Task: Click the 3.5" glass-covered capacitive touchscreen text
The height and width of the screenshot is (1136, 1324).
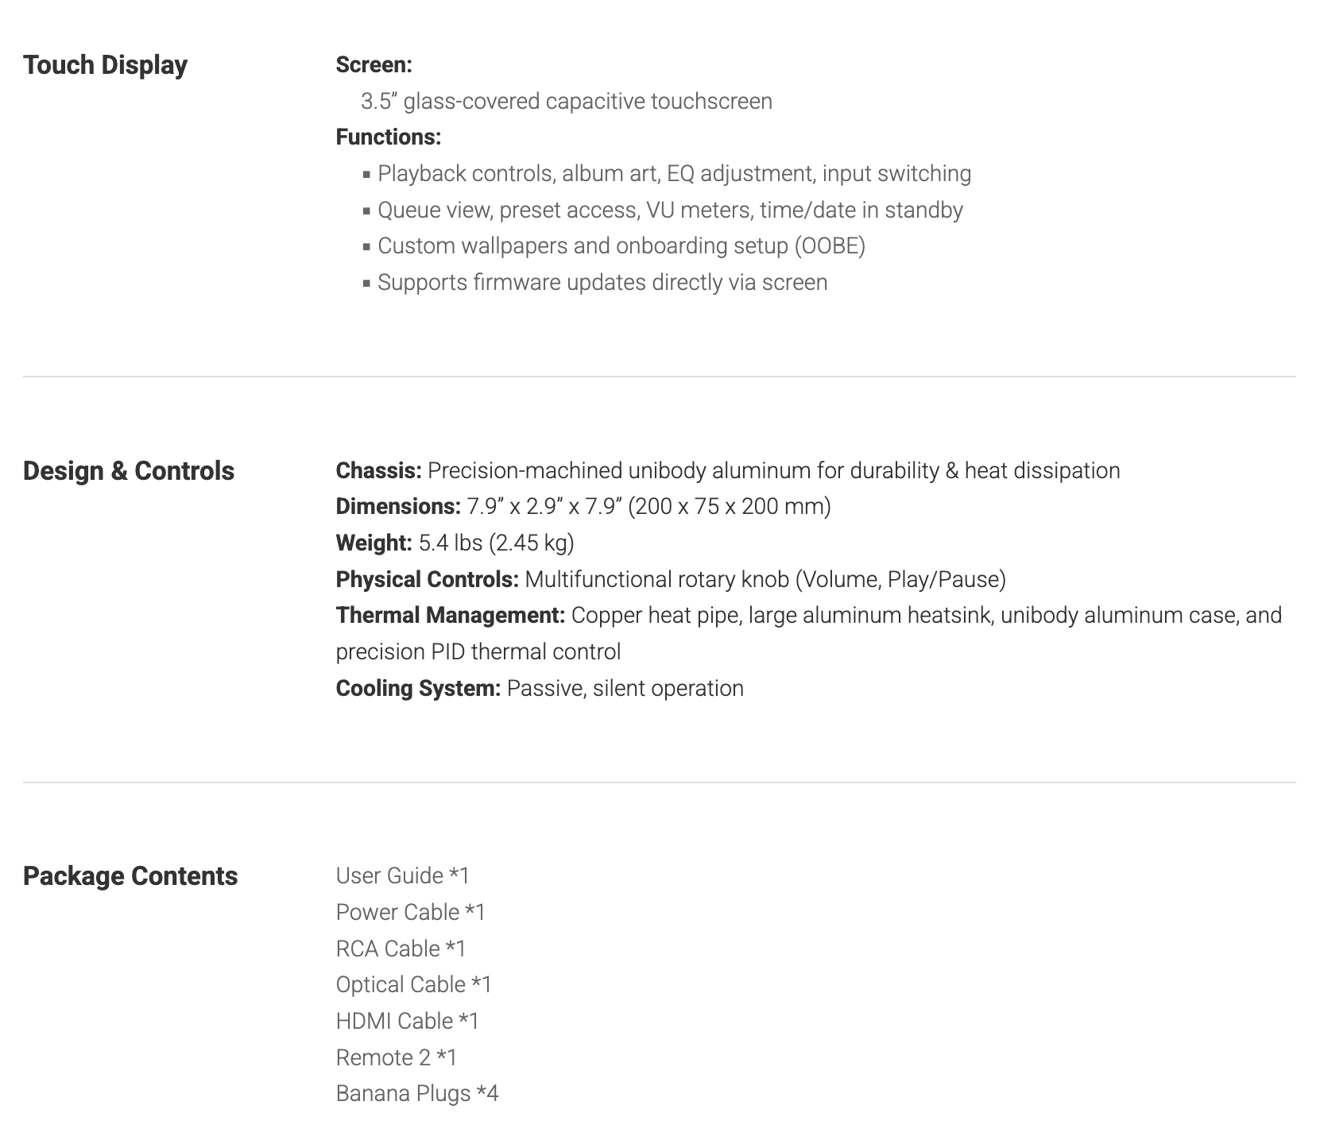Action: [x=566, y=102]
